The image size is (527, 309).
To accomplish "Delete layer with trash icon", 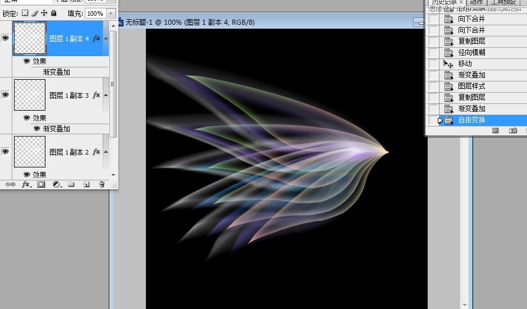I will (102, 184).
